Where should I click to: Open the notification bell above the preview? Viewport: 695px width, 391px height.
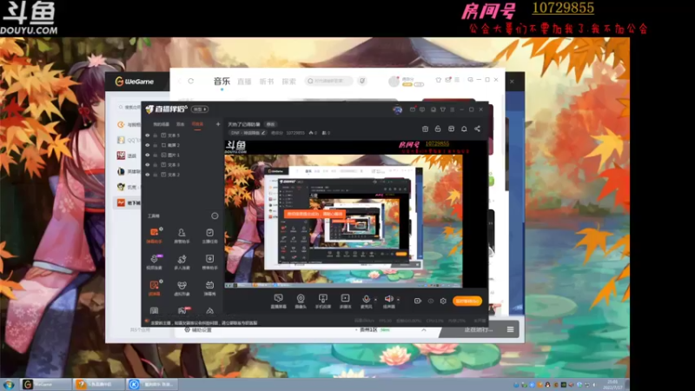coord(464,129)
